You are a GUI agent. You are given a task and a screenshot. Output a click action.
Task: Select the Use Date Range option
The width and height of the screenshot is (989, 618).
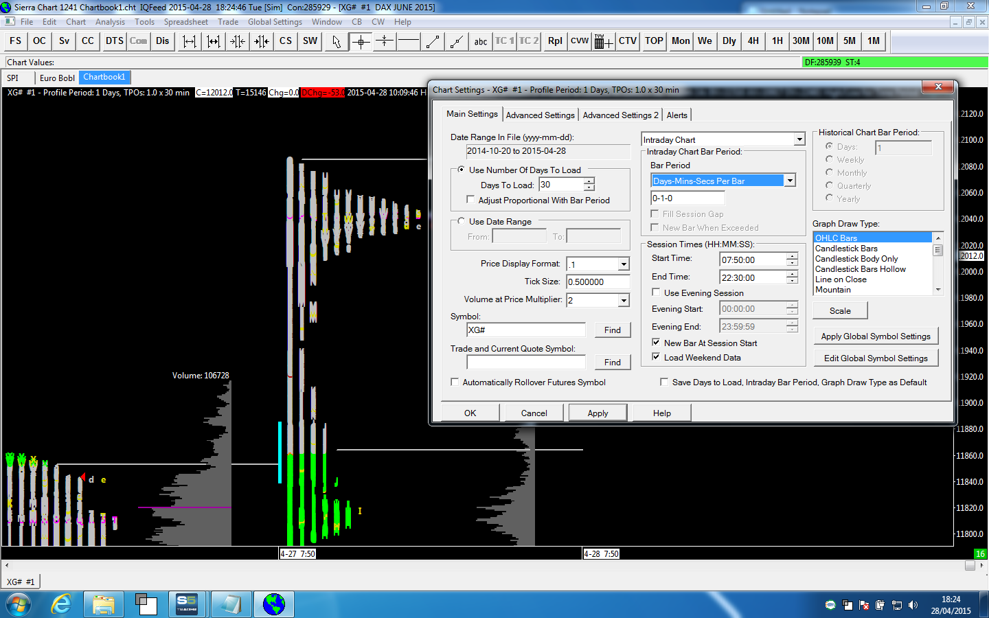pos(461,221)
